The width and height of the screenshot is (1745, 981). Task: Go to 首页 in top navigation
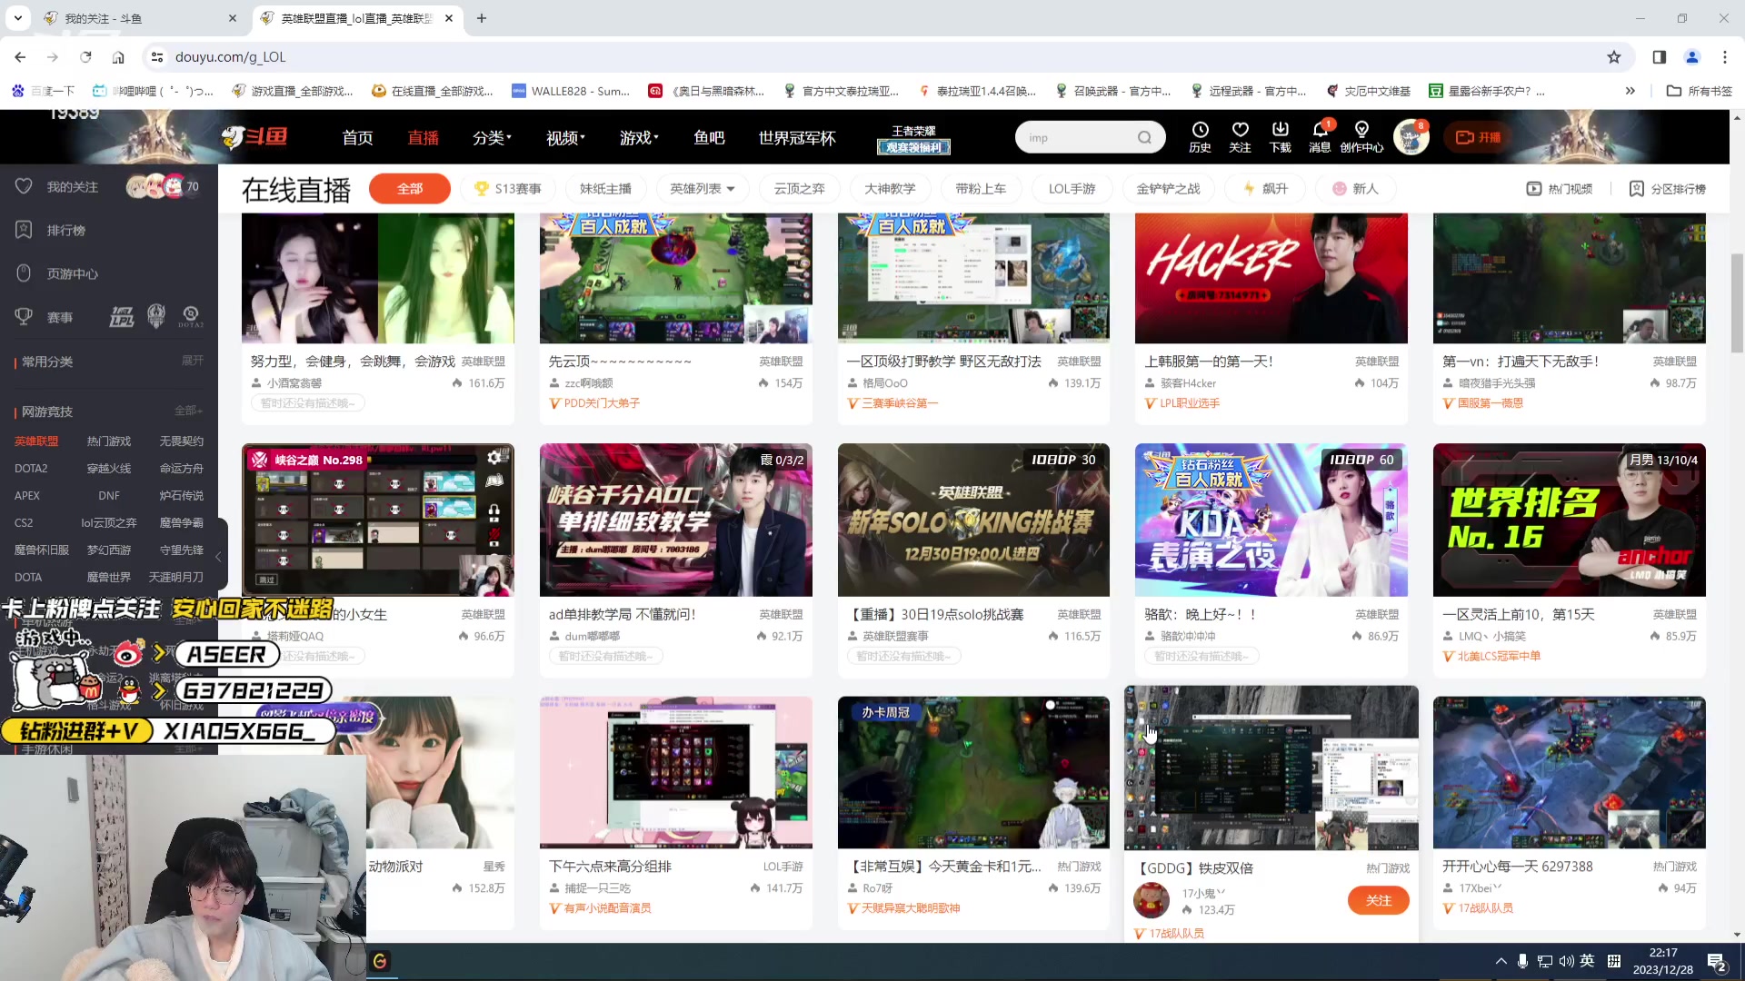[357, 137]
